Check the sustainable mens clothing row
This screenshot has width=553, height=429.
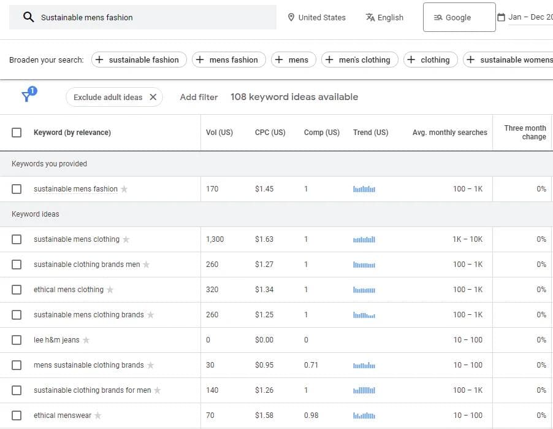[17, 239]
